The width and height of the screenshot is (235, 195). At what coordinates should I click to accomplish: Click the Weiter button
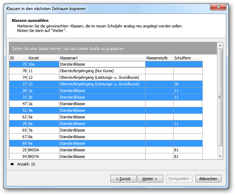tap(150, 179)
